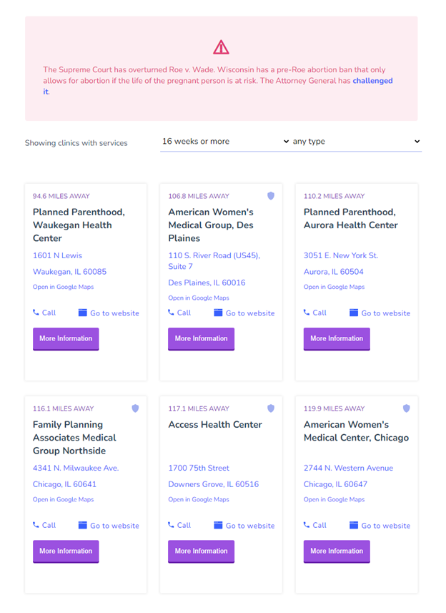Click shield badge on Access Health Center card
Image resolution: width=446 pixels, height=613 pixels.
pos(271,408)
